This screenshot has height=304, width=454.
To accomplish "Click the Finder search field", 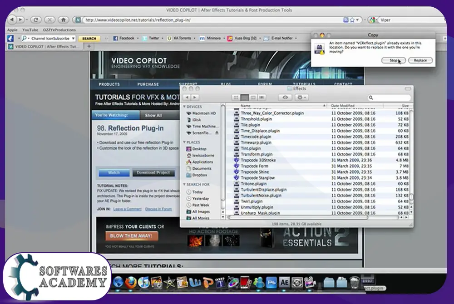I will [390, 98].
